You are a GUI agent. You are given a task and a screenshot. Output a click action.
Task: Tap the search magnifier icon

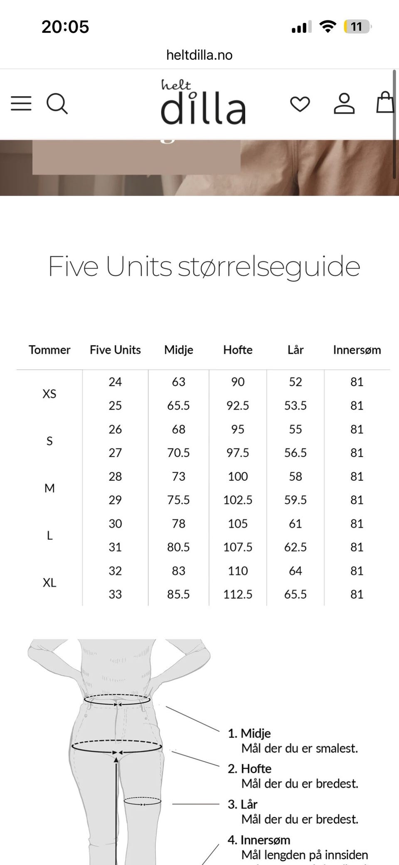pyautogui.click(x=57, y=104)
